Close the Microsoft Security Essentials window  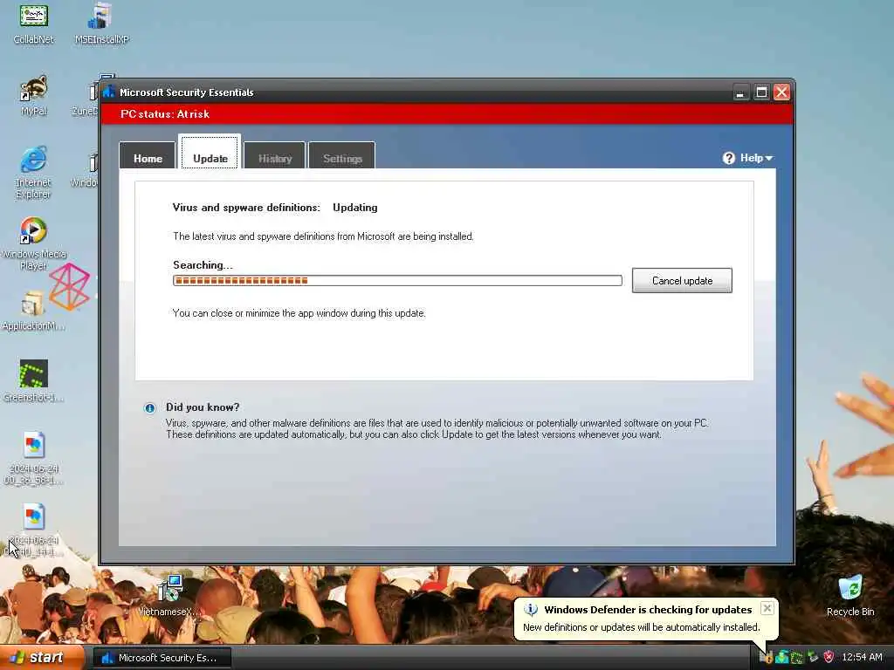click(x=781, y=92)
